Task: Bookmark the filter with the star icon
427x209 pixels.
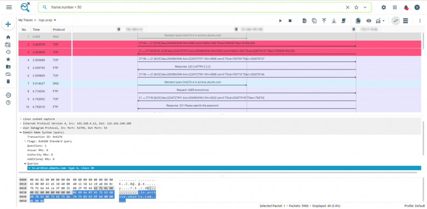Action: click(x=356, y=8)
